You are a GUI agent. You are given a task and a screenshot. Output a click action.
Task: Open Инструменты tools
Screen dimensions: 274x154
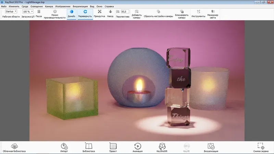click(198, 14)
